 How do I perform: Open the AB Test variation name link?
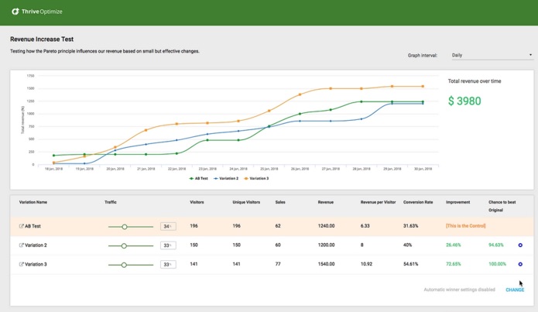[x=33, y=226]
